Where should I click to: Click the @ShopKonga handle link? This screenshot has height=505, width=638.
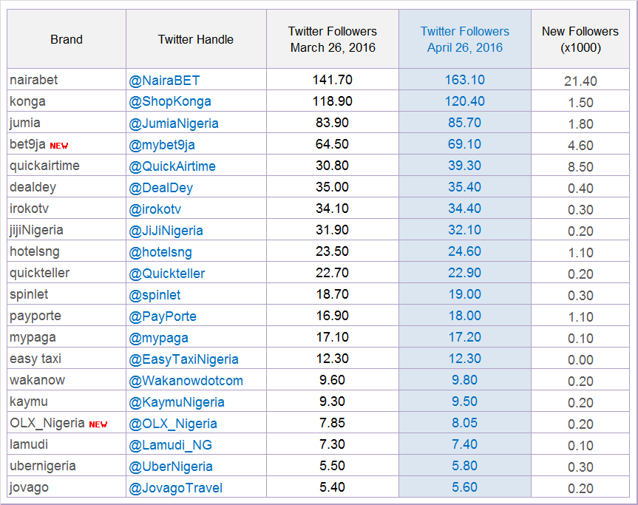pyautogui.click(x=170, y=101)
